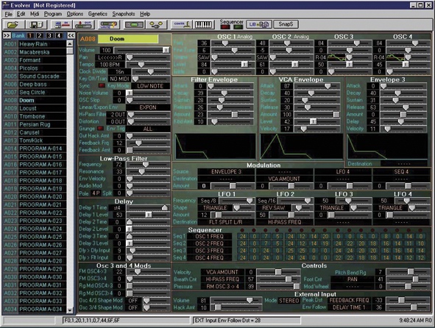Open the Program menu
435x328 pixels.
53,14
